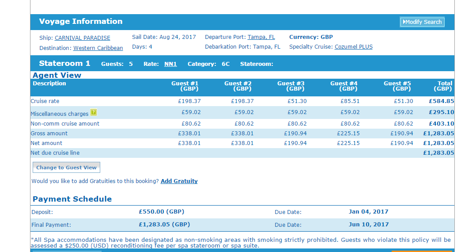Click the Modify Search button
This screenshot has height=252, width=476.
tap(422, 22)
